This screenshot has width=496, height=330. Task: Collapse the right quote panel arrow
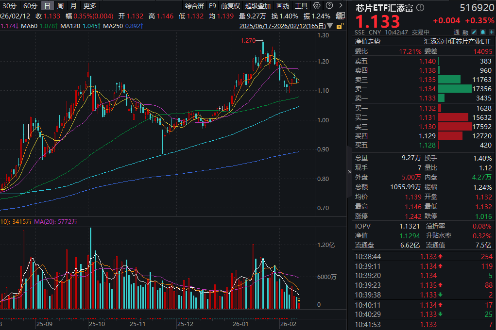(350, 172)
